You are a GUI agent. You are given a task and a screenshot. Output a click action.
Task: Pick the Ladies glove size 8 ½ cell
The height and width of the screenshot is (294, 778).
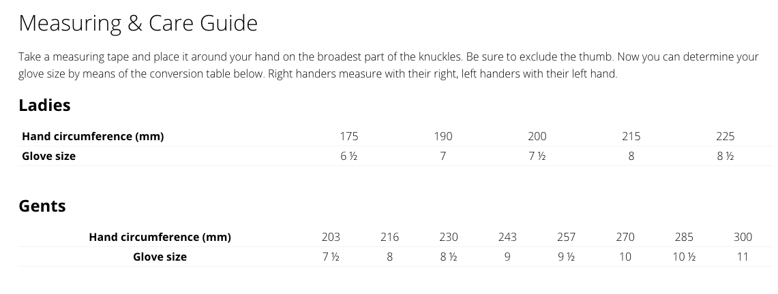tap(725, 156)
